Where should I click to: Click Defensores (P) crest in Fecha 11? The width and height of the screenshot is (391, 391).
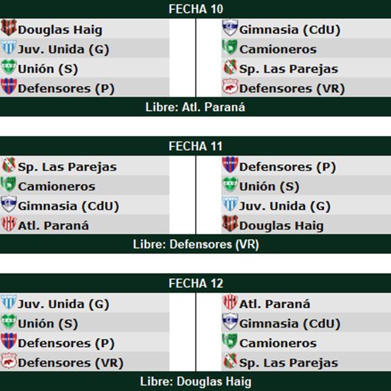(x=230, y=165)
